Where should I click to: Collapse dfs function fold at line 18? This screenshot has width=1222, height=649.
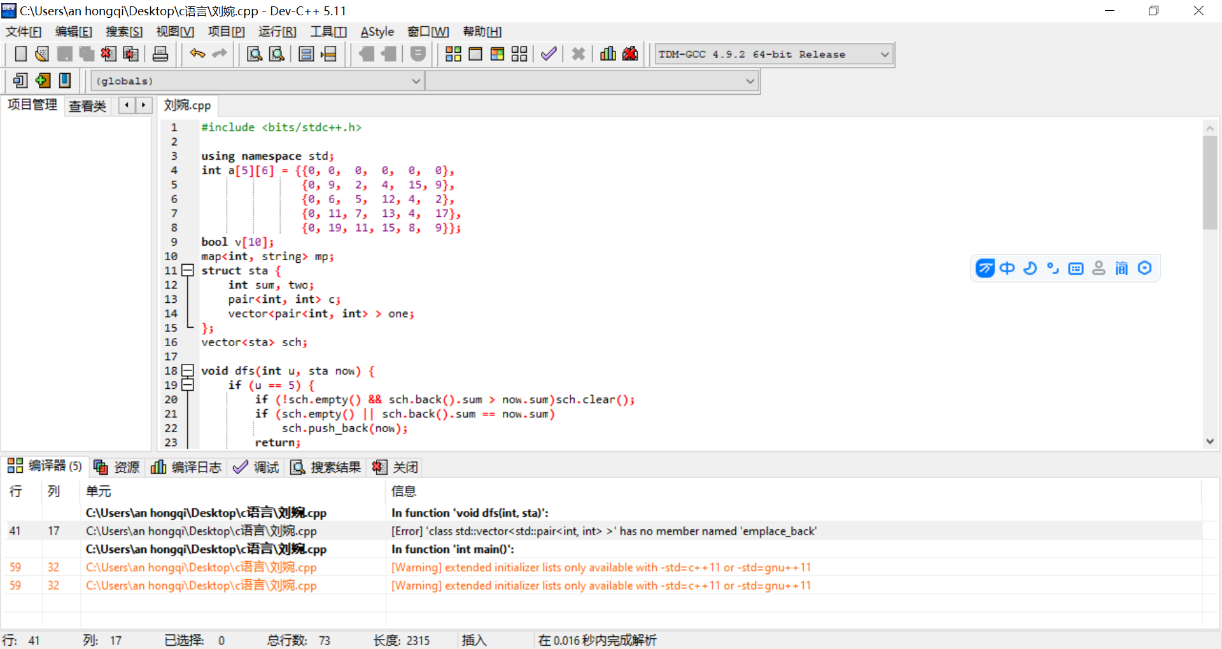pyautogui.click(x=188, y=370)
